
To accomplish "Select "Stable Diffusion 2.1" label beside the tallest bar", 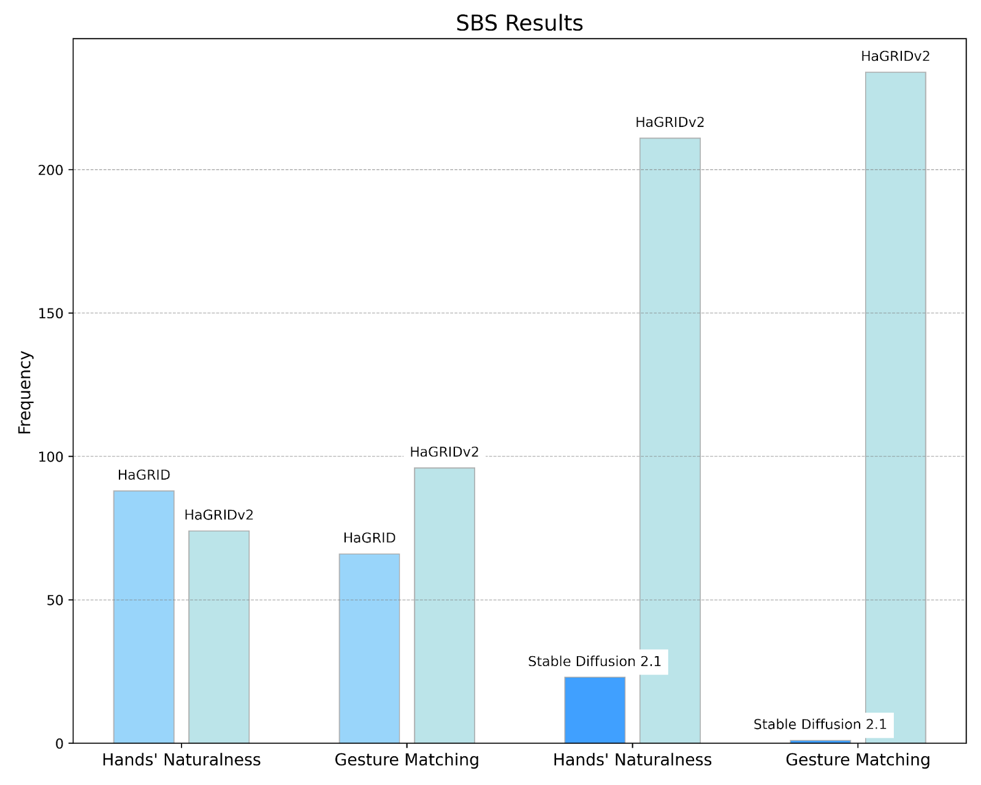I will click(820, 724).
